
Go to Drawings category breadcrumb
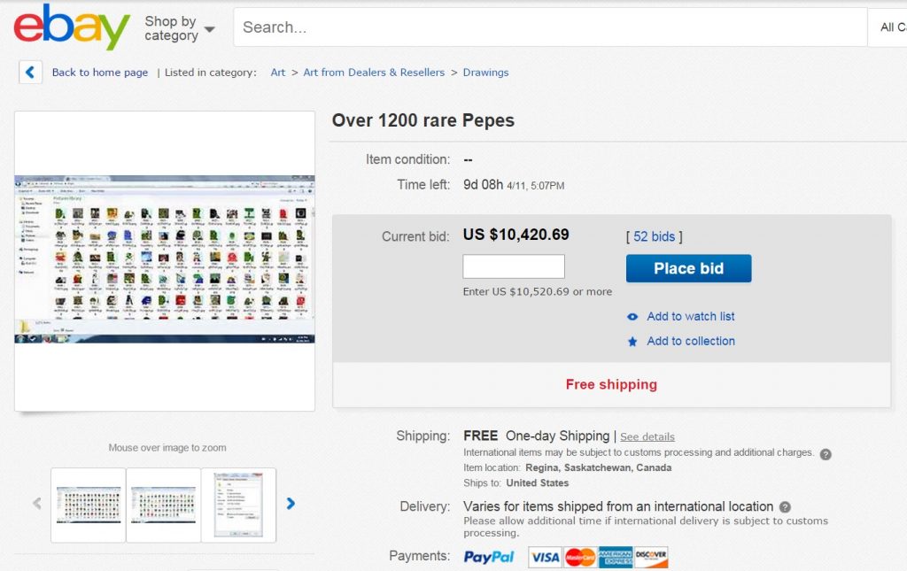tap(485, 73)
